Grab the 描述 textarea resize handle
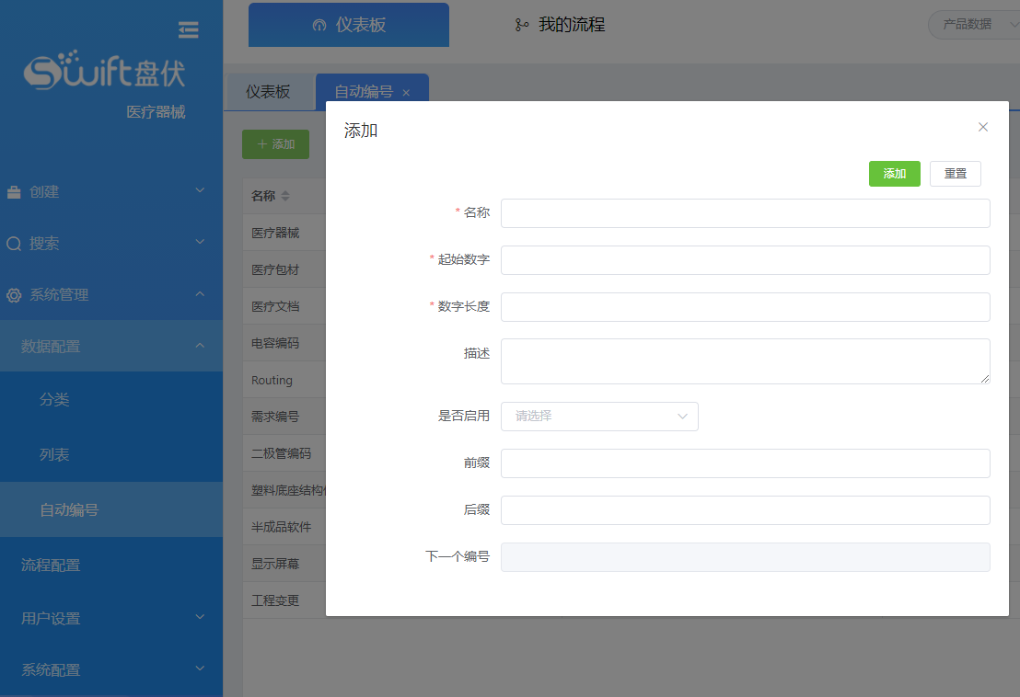This screenshot has height=697, width=1020. [985, 379]
